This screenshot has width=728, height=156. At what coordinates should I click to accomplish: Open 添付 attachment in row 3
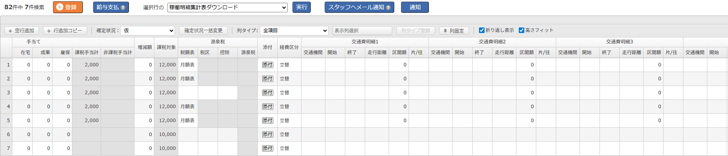click(x=267, y=93)
